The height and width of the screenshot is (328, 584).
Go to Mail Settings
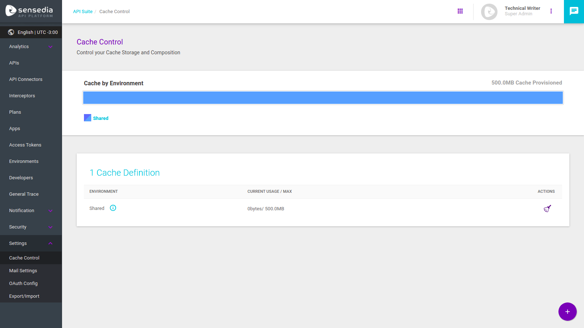23,271
